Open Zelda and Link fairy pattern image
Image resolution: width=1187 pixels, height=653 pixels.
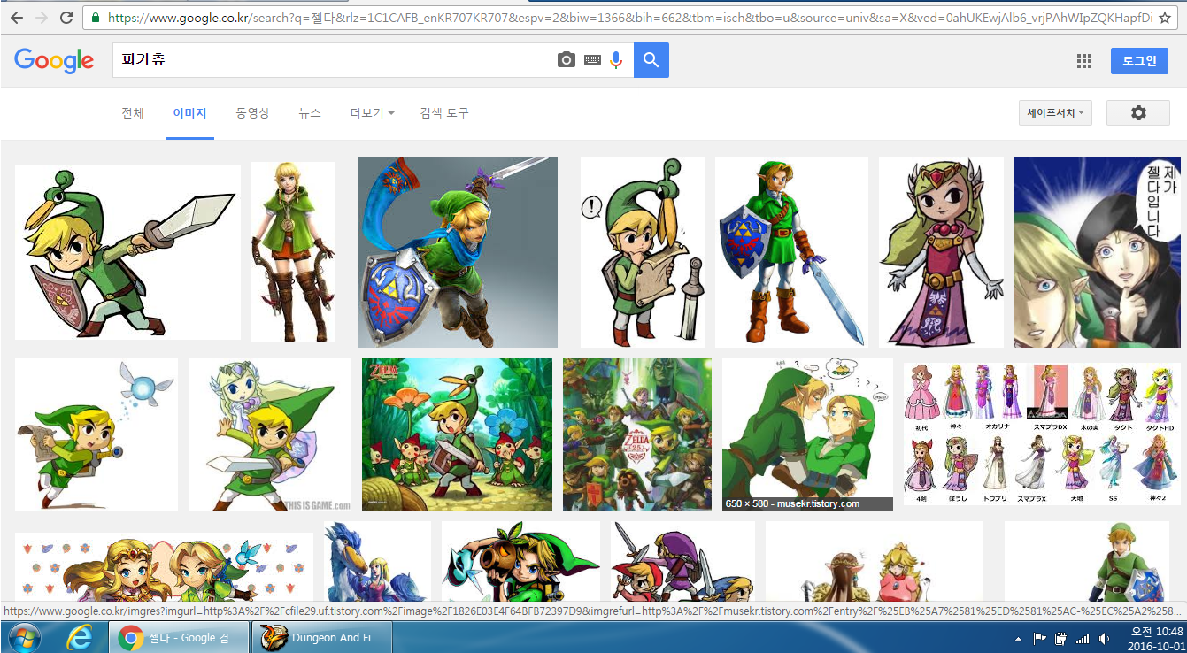point(164,568)
